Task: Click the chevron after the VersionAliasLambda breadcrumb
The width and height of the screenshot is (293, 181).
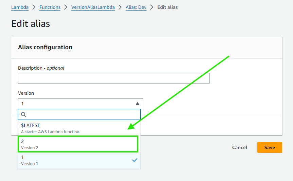Action: pos(120,7)
